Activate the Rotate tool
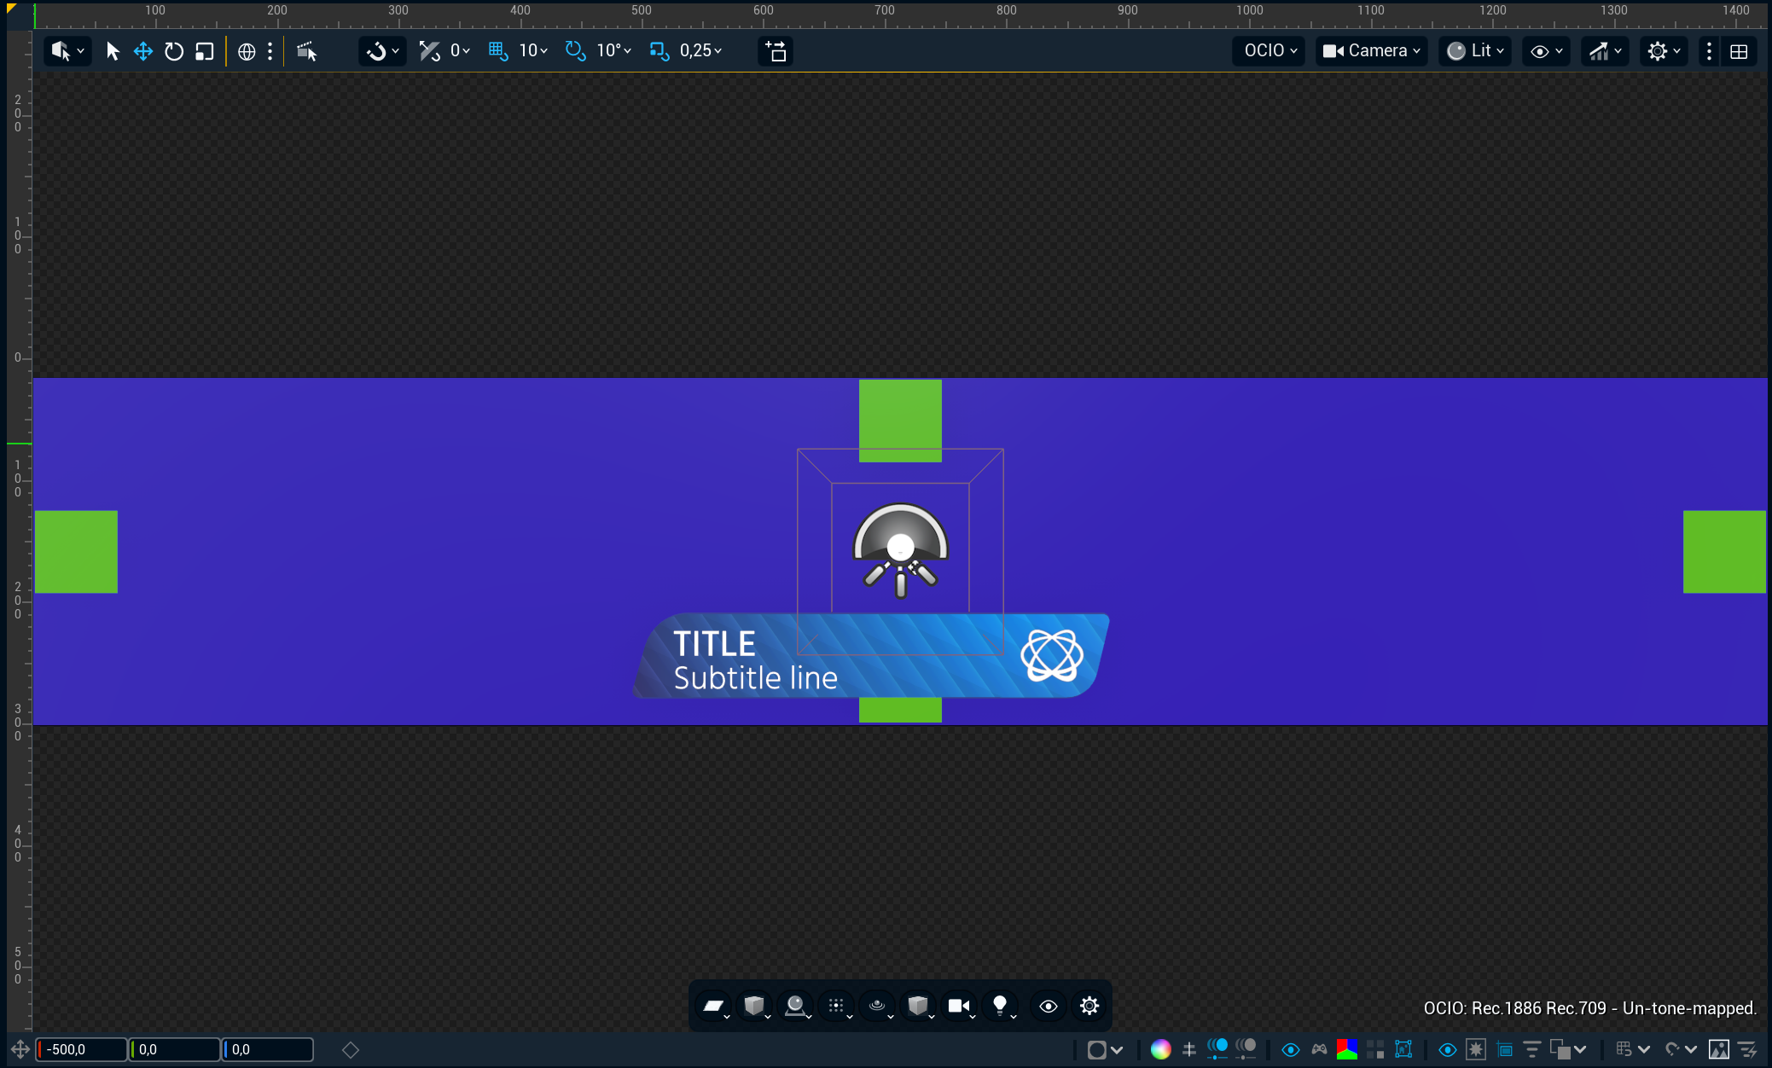Screen dimensions: 1772x1068 [174, 51]
